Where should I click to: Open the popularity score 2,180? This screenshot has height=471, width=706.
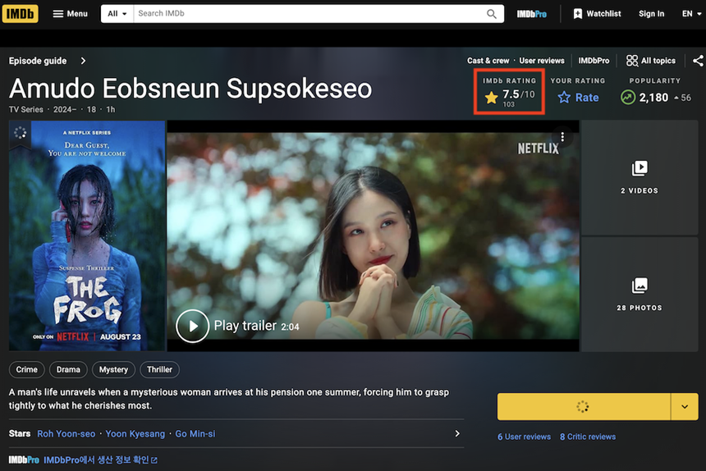[x=653, y=97]
